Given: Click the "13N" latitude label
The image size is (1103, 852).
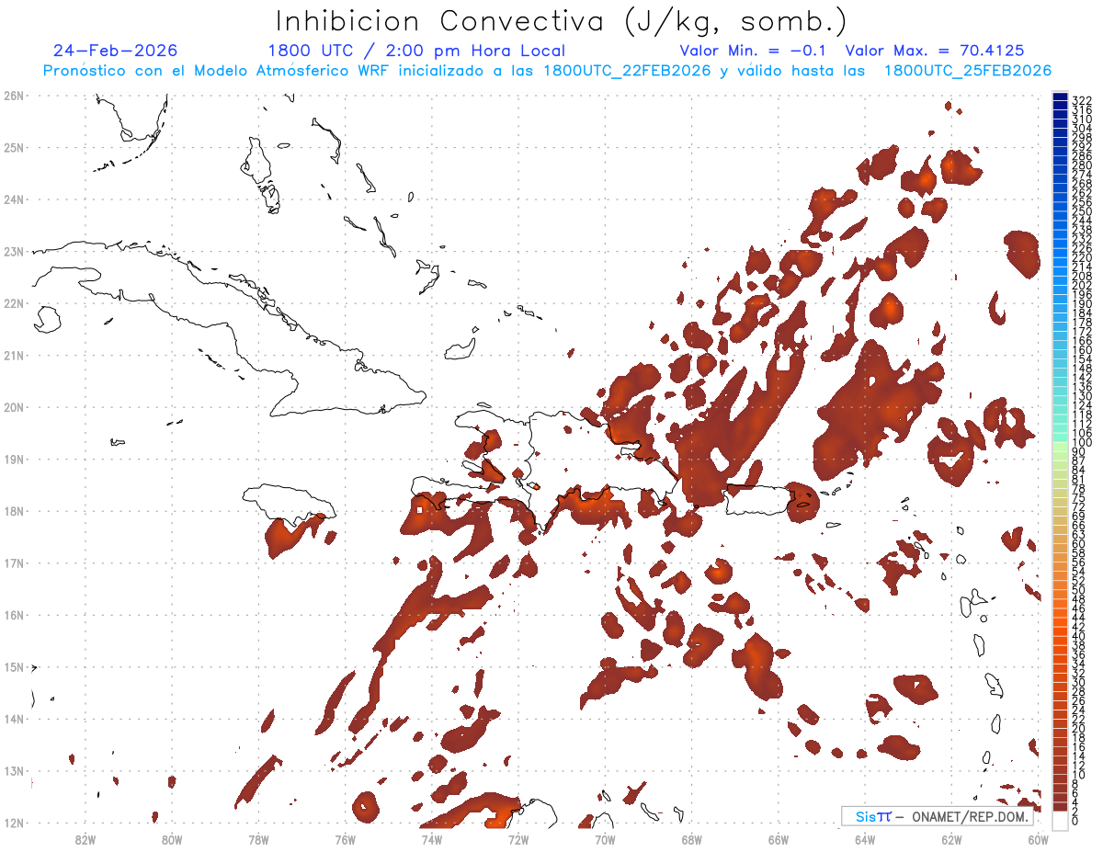Looking at the screenshot, I should tap(13, 770).
